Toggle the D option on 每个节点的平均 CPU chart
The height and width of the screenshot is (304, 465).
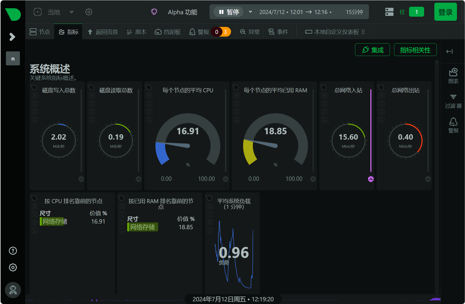click(x=150, y=112)
